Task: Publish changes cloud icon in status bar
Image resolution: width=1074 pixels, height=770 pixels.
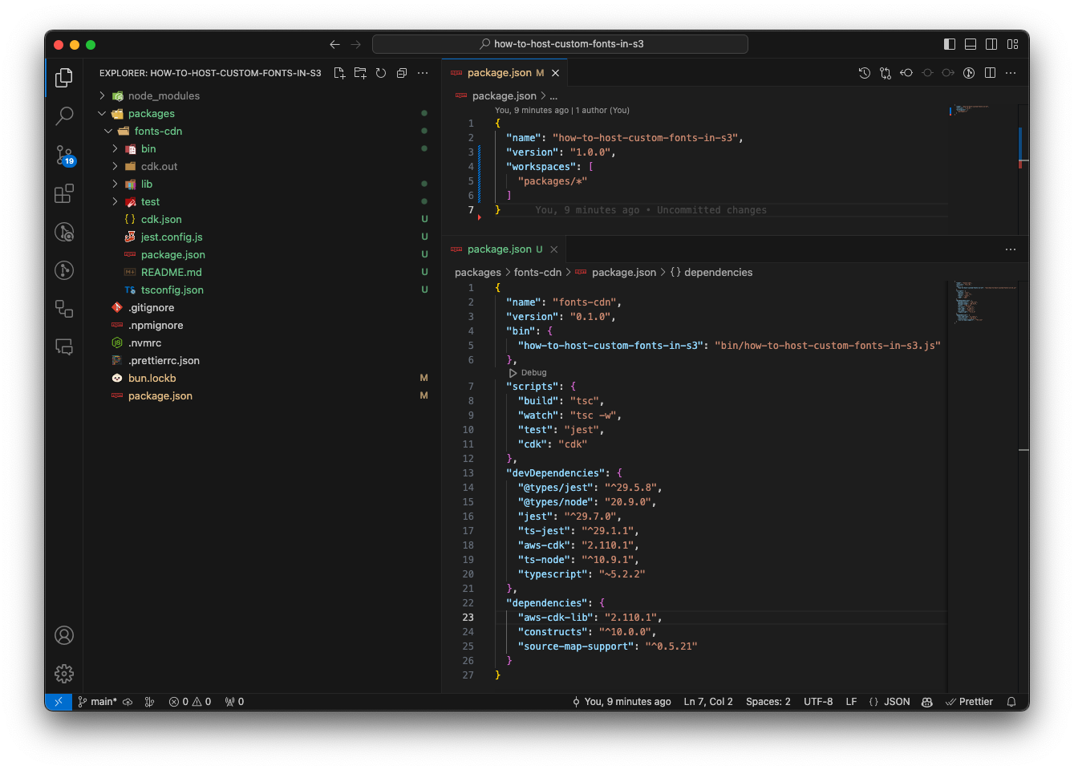Action: (128, 702)
